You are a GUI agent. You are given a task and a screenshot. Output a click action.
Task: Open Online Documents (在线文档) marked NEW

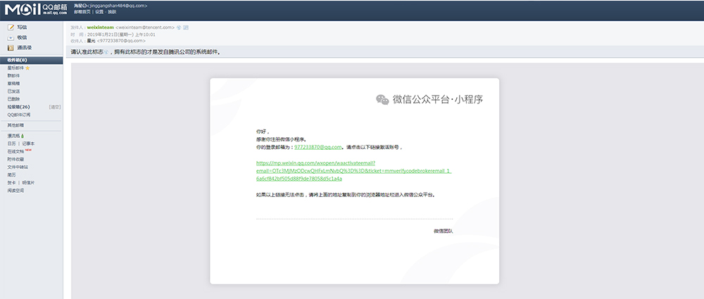point(15,151)
